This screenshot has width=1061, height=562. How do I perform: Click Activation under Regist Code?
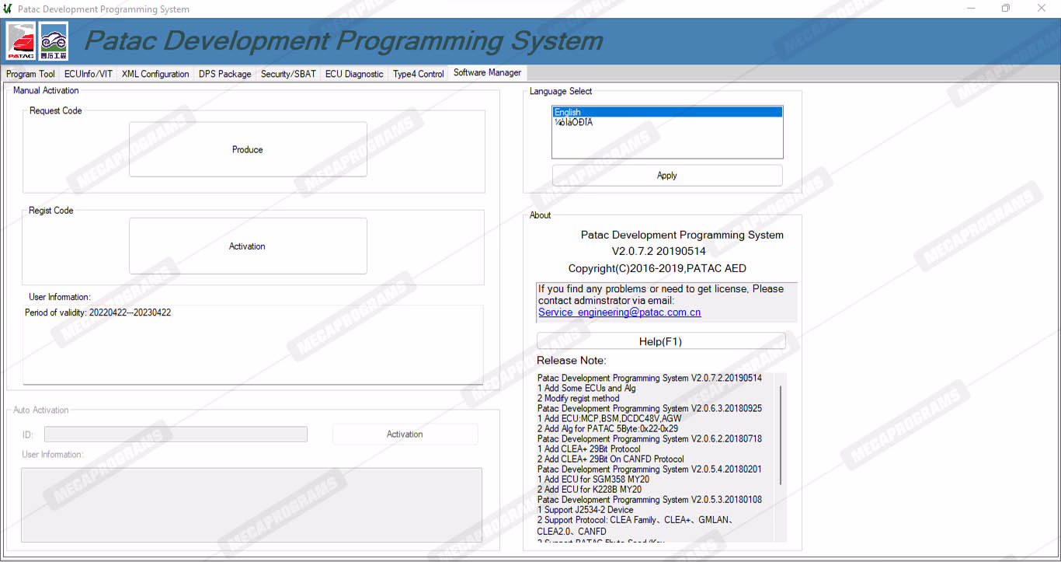pyautogui.click(x=248, y=246)
